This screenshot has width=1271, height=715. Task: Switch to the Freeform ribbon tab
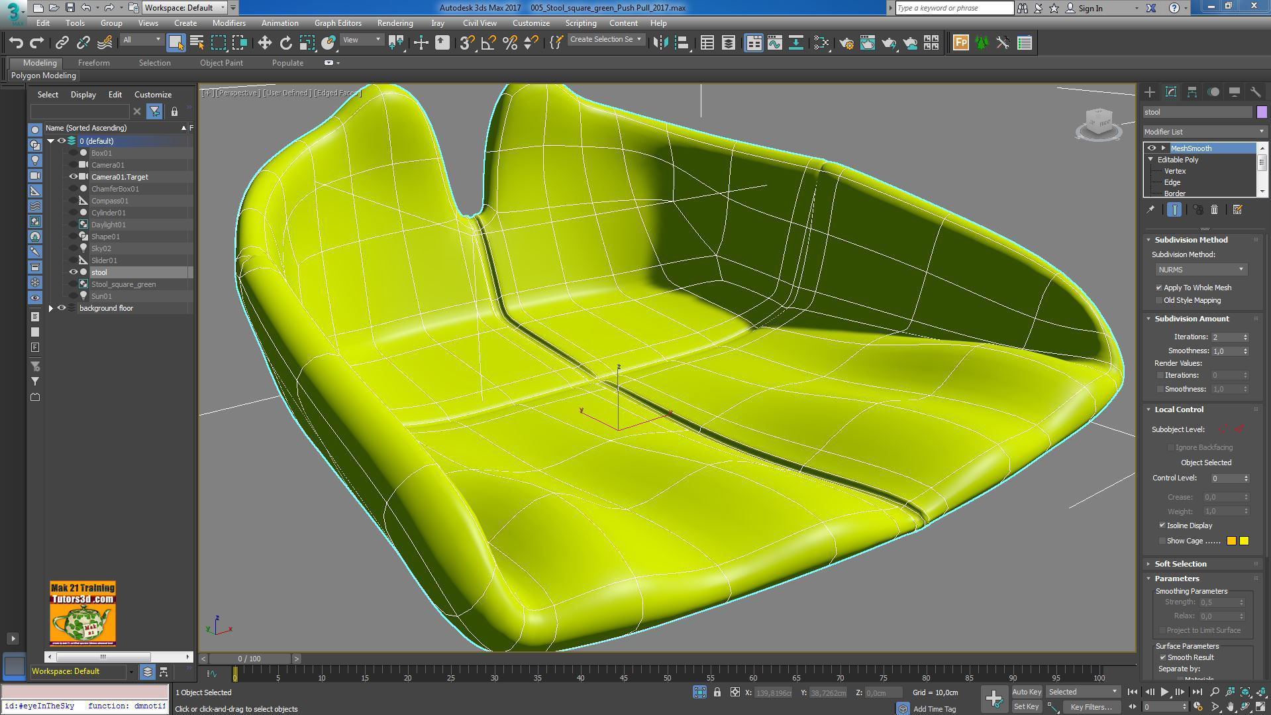point(93,63)
